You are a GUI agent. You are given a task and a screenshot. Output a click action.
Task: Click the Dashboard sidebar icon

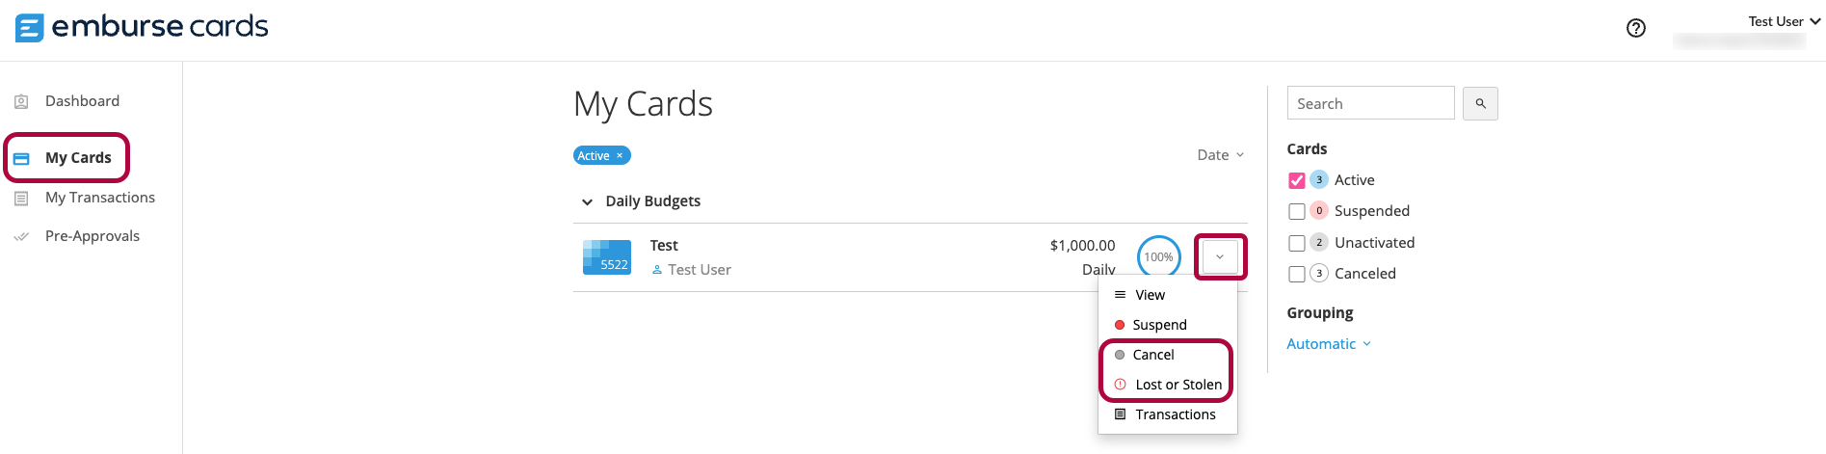pyautogui.click(x=21, y=101)
